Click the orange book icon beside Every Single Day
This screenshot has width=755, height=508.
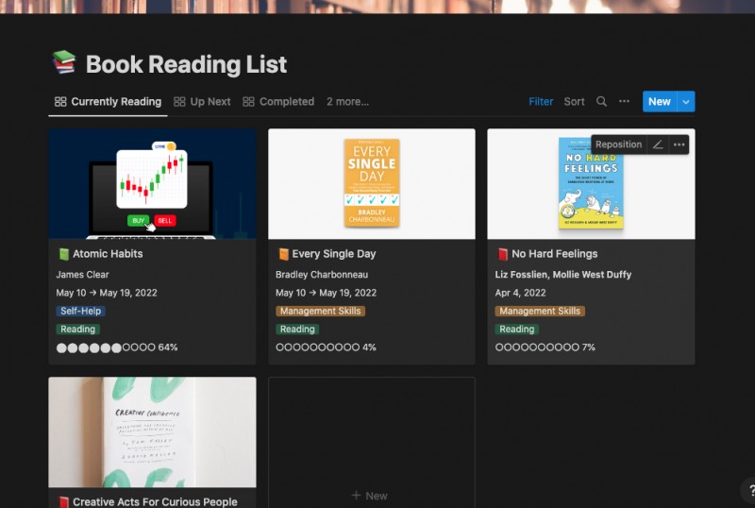click(x=284, y=254)
